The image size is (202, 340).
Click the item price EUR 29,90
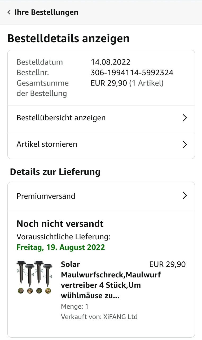click(167, 264)
